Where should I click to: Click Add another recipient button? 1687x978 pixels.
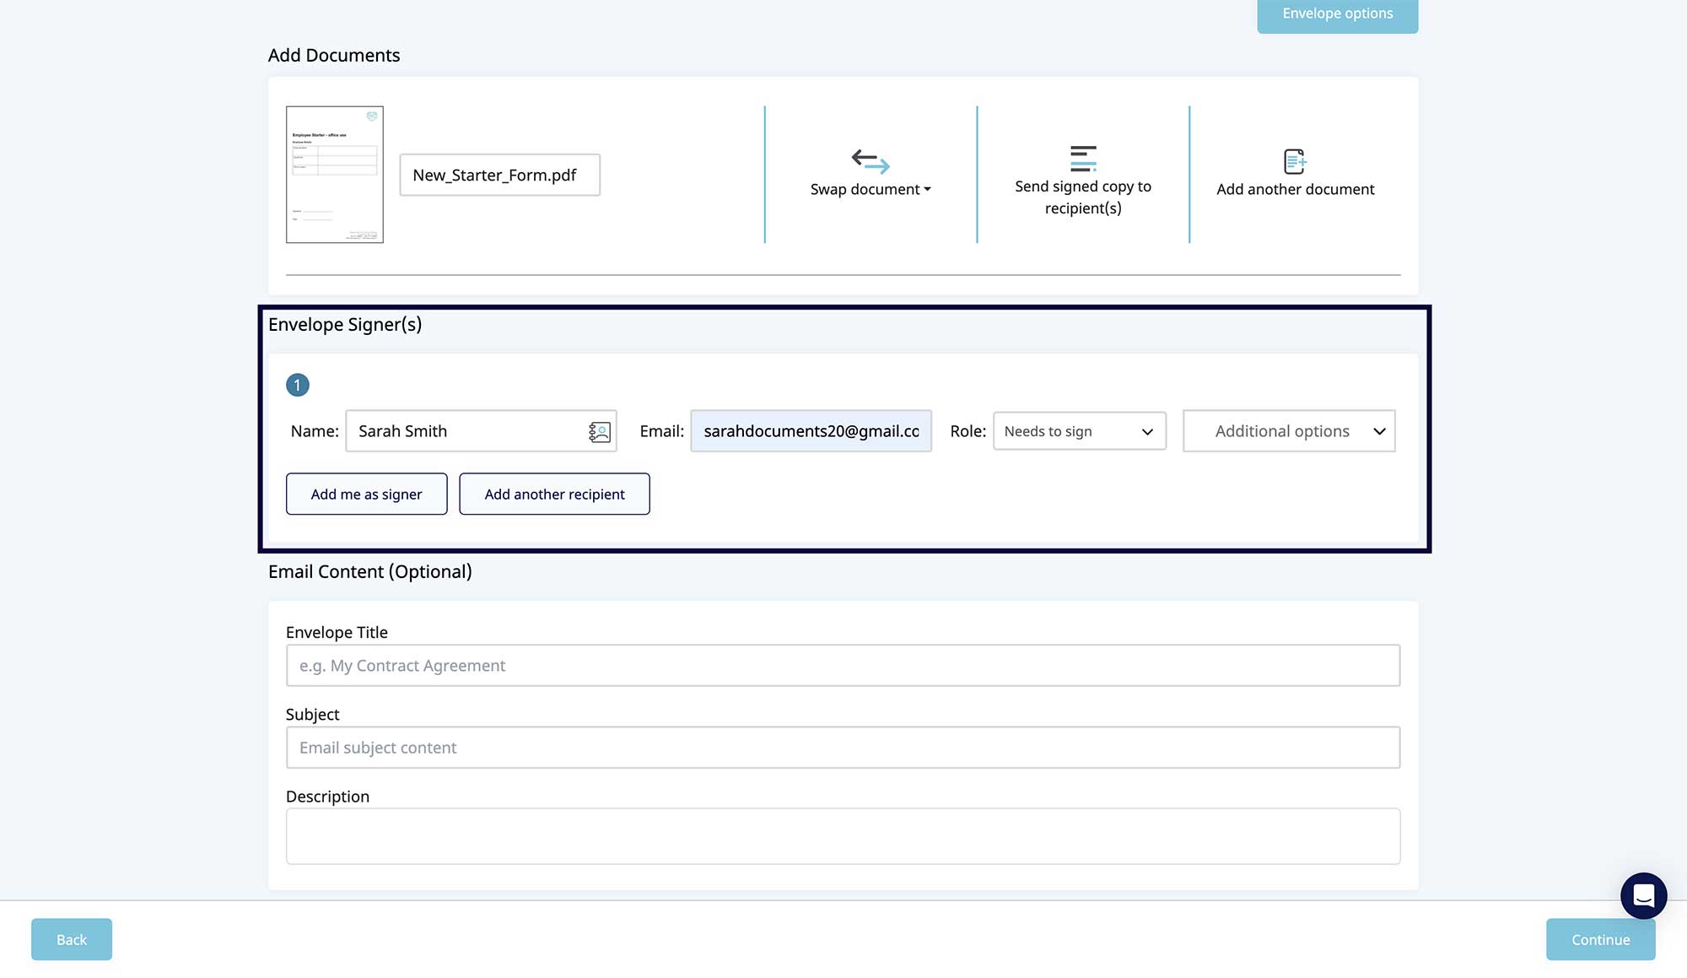tap(554, 494)
